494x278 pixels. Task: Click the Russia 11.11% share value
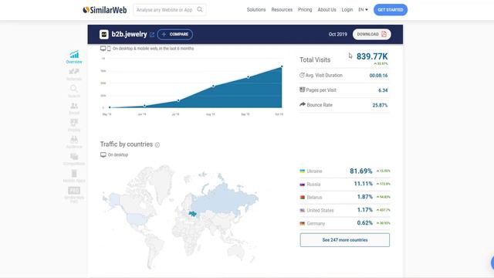click(364, 184)
